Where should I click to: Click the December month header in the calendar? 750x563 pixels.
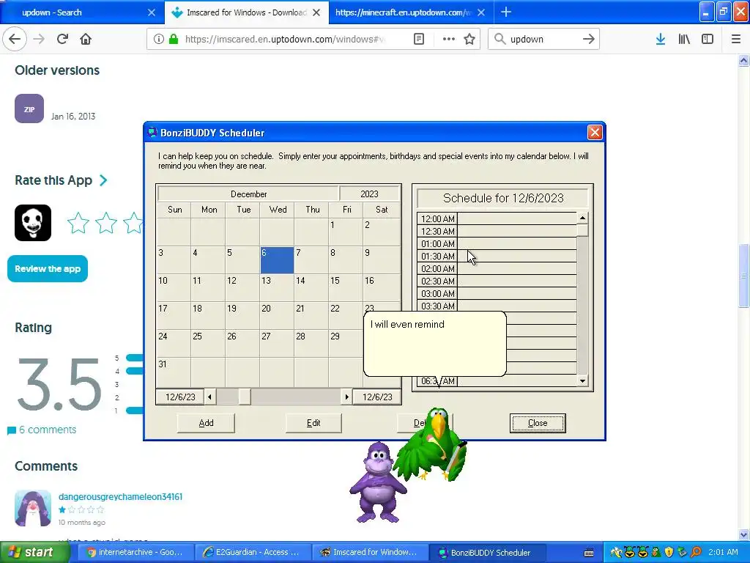[x=248, y=194]
